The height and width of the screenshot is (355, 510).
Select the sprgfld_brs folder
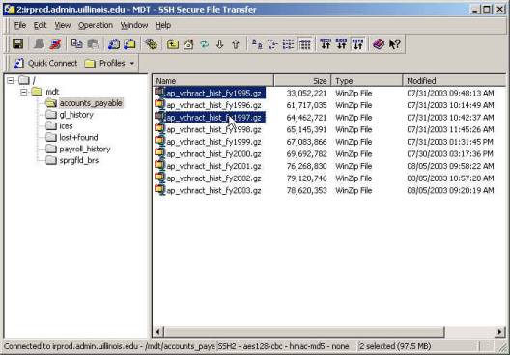click(71, 160)
